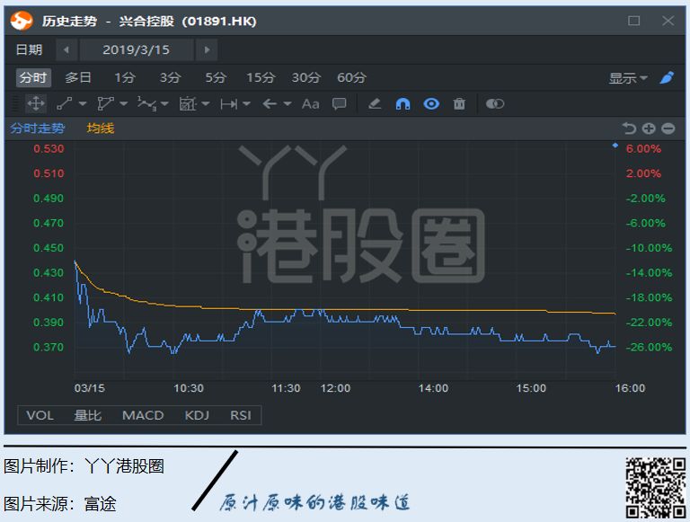Image resolution: width=690 pixels, height=522 pixels.
Task: Zoom in chart with plus icon
Action: (x=649, y=128)
